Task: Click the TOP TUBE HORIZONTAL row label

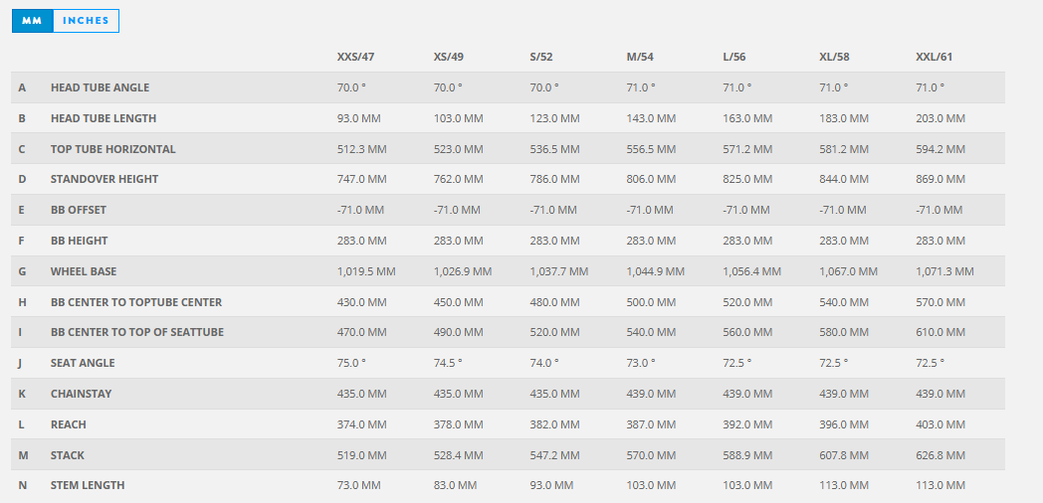Action: point(113,149)
